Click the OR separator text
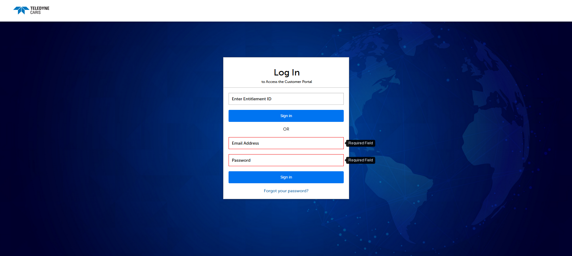This screenshot has width=572, height=256. pyautogui.click(x=286, y=129)
